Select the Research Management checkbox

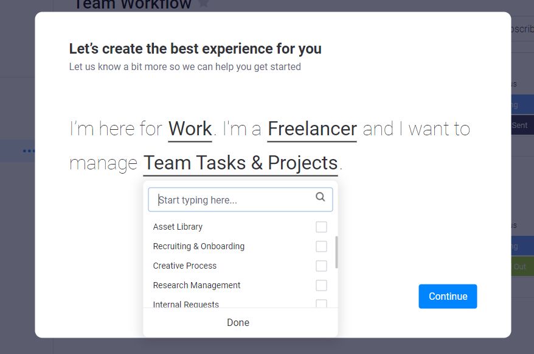tap(321, 285)
